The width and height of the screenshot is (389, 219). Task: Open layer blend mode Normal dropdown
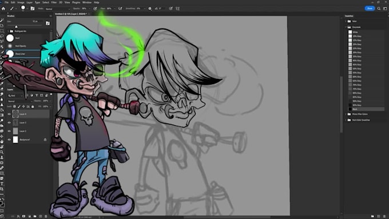pos(20,101)
